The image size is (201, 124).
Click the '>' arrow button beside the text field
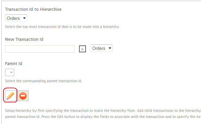click(82, 49)
